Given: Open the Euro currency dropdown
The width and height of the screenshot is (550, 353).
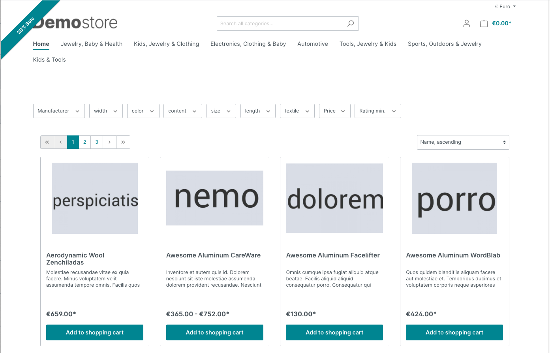Looking at the screenshot, I should pyautogui.click(x=505, y=7).
